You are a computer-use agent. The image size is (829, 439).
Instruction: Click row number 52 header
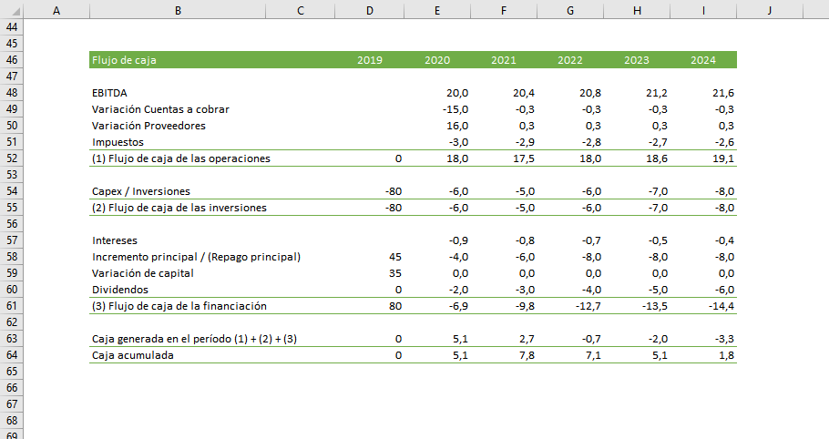[x=12, y=158]
